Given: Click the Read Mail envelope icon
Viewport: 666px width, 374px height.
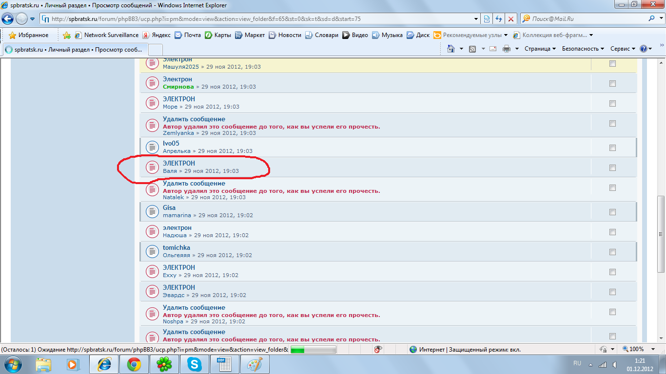Looking at the screenshot, I should [x=493, y=49].
